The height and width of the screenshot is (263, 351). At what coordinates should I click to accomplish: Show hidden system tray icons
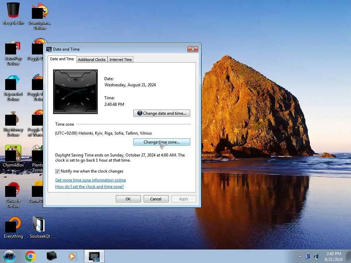tap(300, 256)
